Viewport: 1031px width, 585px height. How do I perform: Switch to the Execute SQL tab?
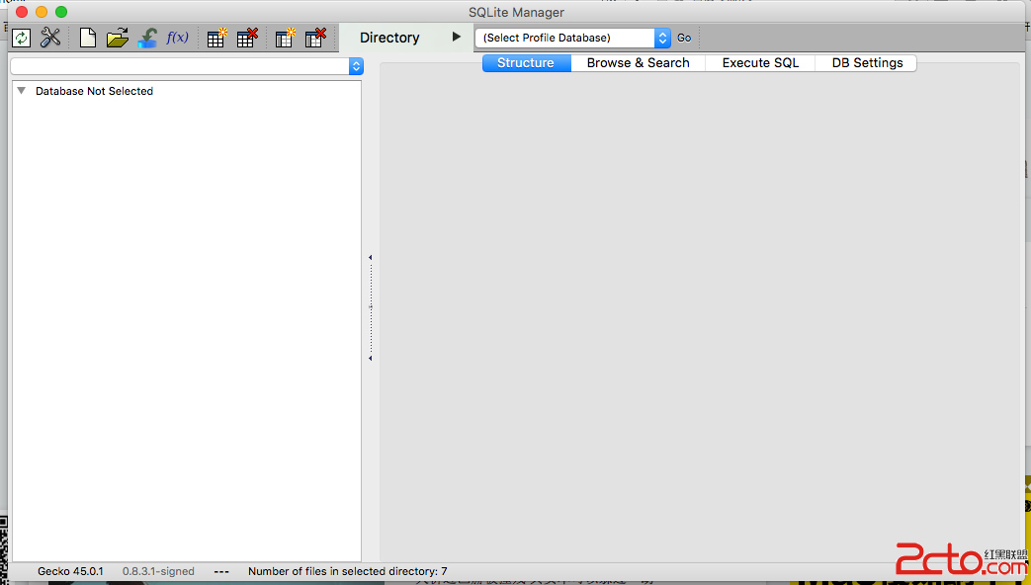click(760, 62)
